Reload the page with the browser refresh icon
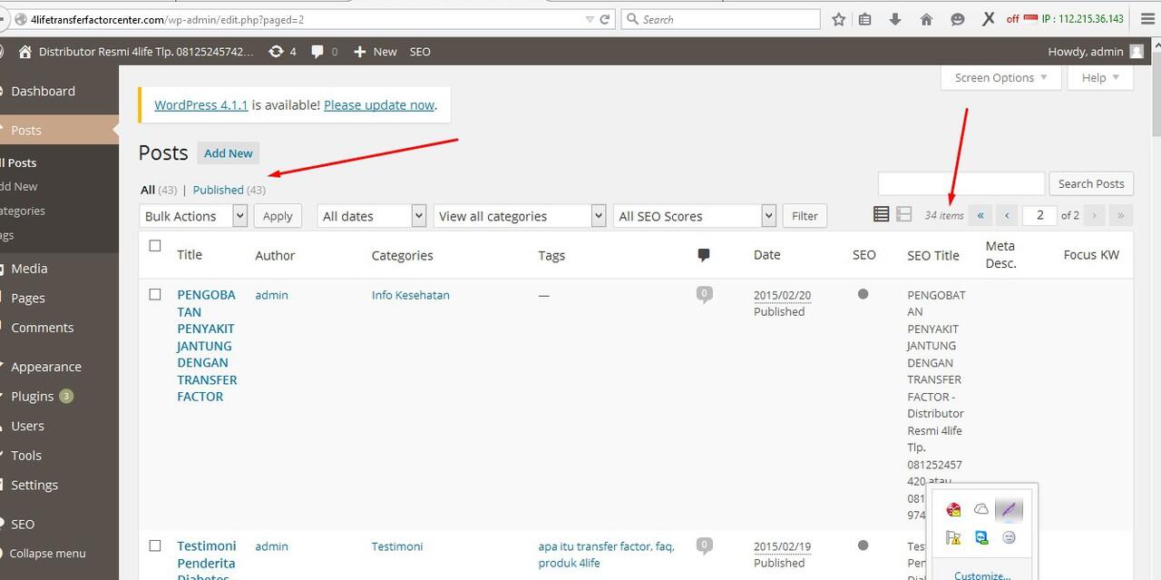Screen dimensions: 1161x580 pos(606,19)
